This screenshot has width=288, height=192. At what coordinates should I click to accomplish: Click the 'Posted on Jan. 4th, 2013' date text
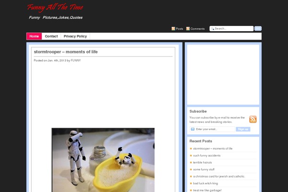(x=50, y=60)
